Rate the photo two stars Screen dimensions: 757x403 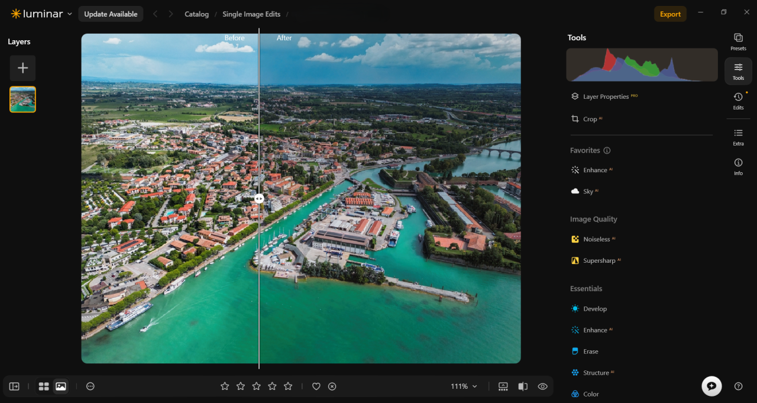[241, 386]
